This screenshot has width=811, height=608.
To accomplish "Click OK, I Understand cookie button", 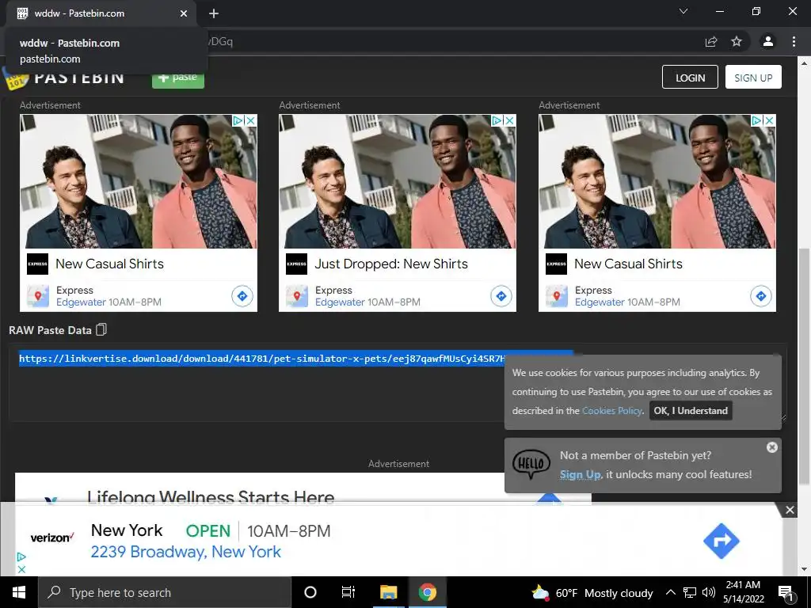I will click(691, 411).
